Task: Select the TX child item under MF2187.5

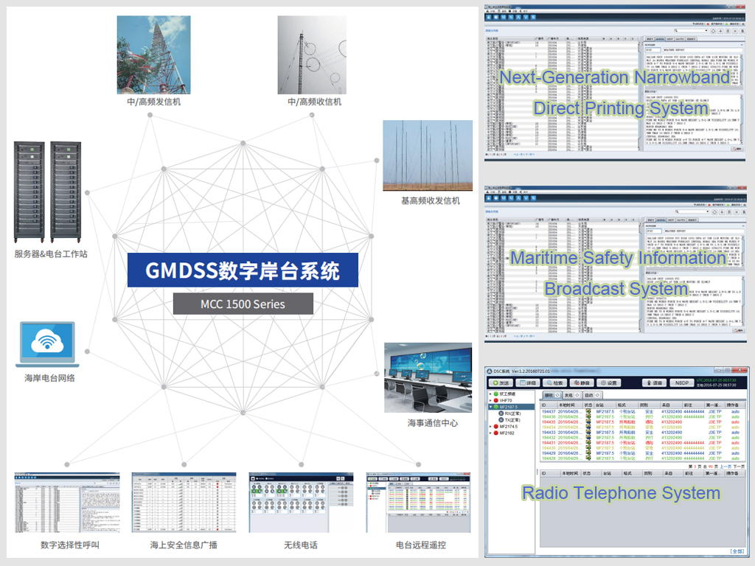Action: (509, 420)
